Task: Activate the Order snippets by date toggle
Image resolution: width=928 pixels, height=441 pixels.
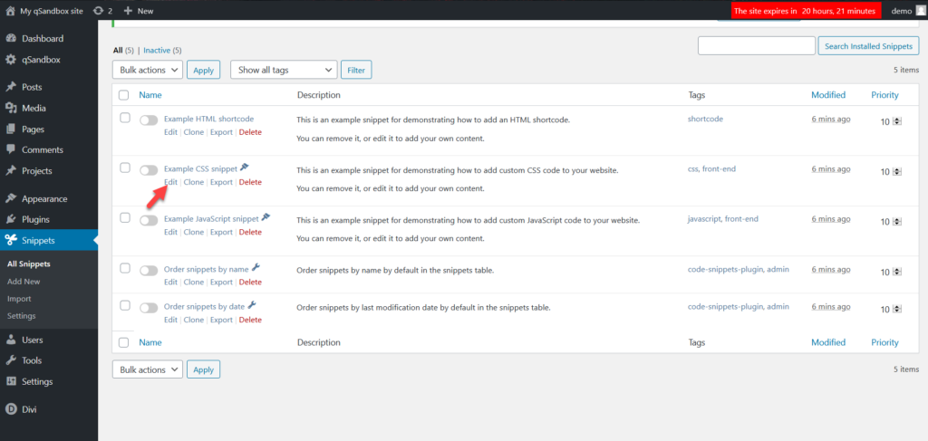Action: pyautogui.click(x=149, y=308)
